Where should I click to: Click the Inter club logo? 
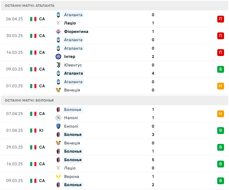tap(58, 57)
